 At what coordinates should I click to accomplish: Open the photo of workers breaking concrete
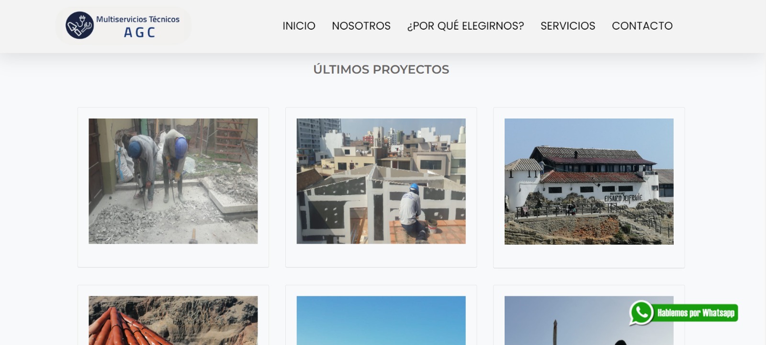173,181
